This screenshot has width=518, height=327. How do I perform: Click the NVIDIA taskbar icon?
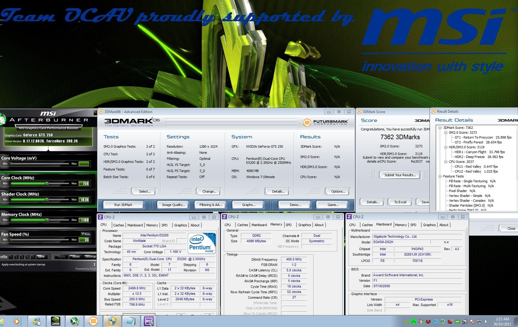coord(56,321)
